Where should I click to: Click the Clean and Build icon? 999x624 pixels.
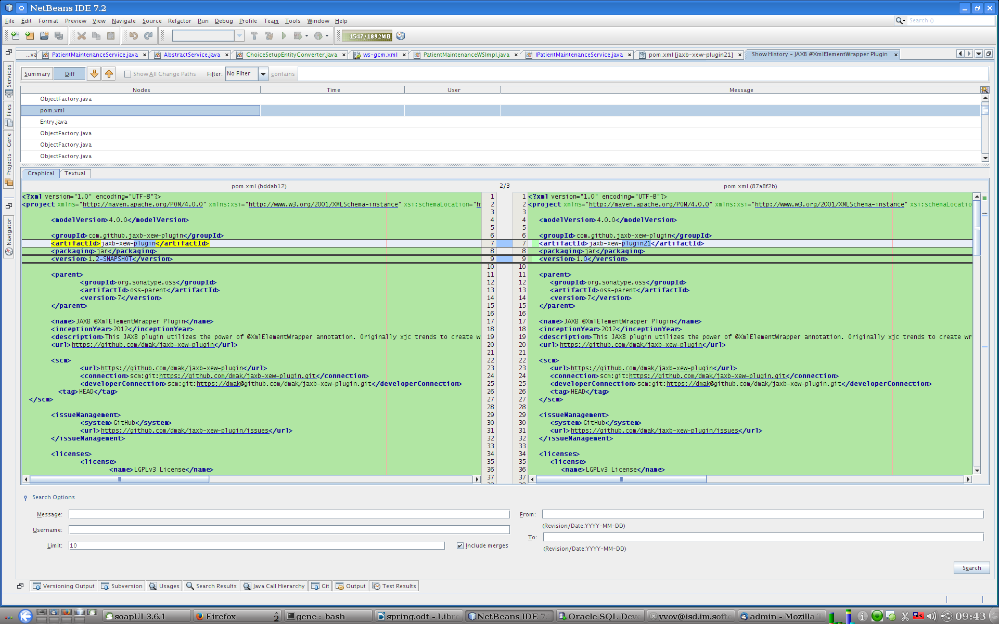click(x=269, y=36)
